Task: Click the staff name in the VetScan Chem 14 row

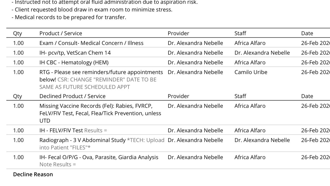Action: point(262,53)
